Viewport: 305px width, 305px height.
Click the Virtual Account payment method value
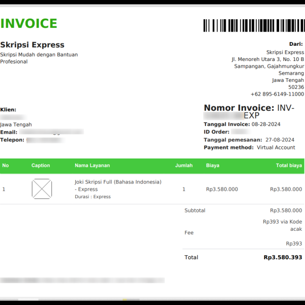tap(276, 147)
